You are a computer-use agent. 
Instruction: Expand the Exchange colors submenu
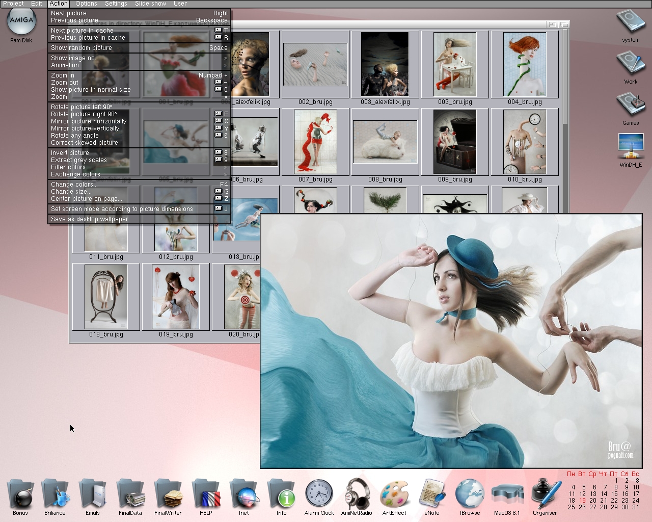point(139,174)
